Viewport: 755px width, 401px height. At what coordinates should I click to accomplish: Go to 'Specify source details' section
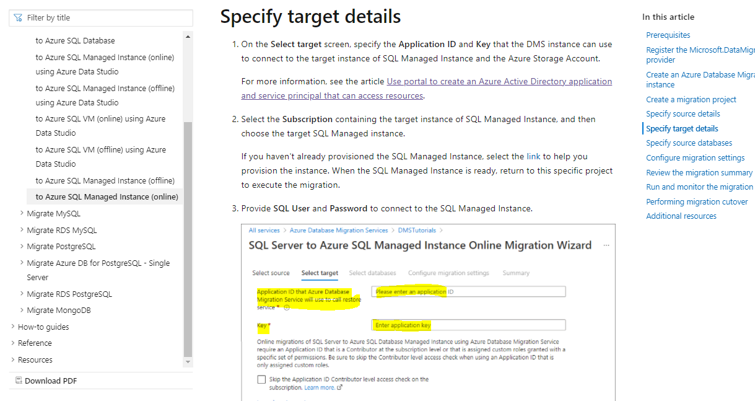(683, 114)
